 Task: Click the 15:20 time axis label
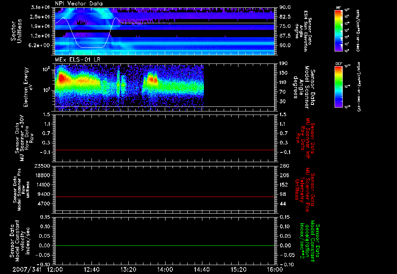[238, 269]
